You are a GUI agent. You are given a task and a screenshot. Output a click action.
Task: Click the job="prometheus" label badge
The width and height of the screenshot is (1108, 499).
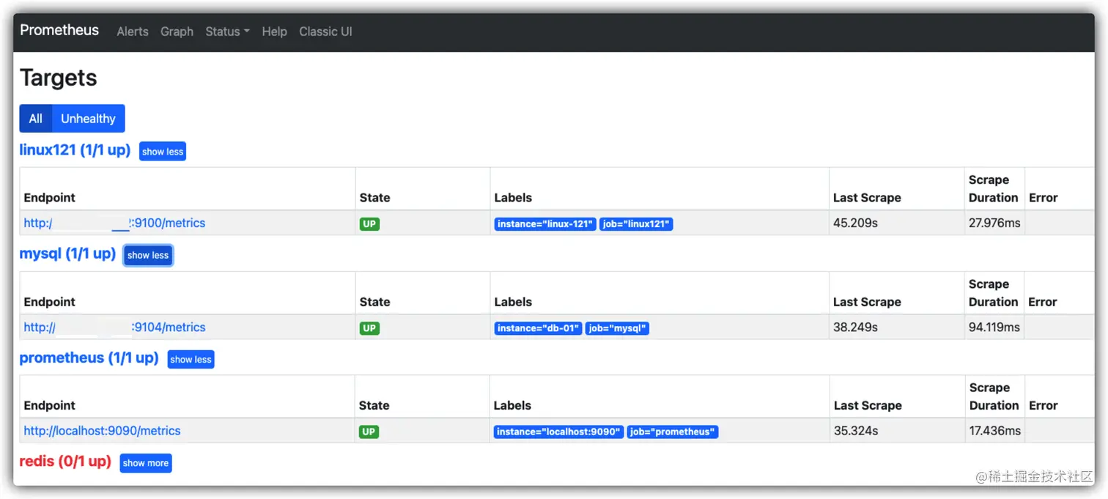click(673, 432)
